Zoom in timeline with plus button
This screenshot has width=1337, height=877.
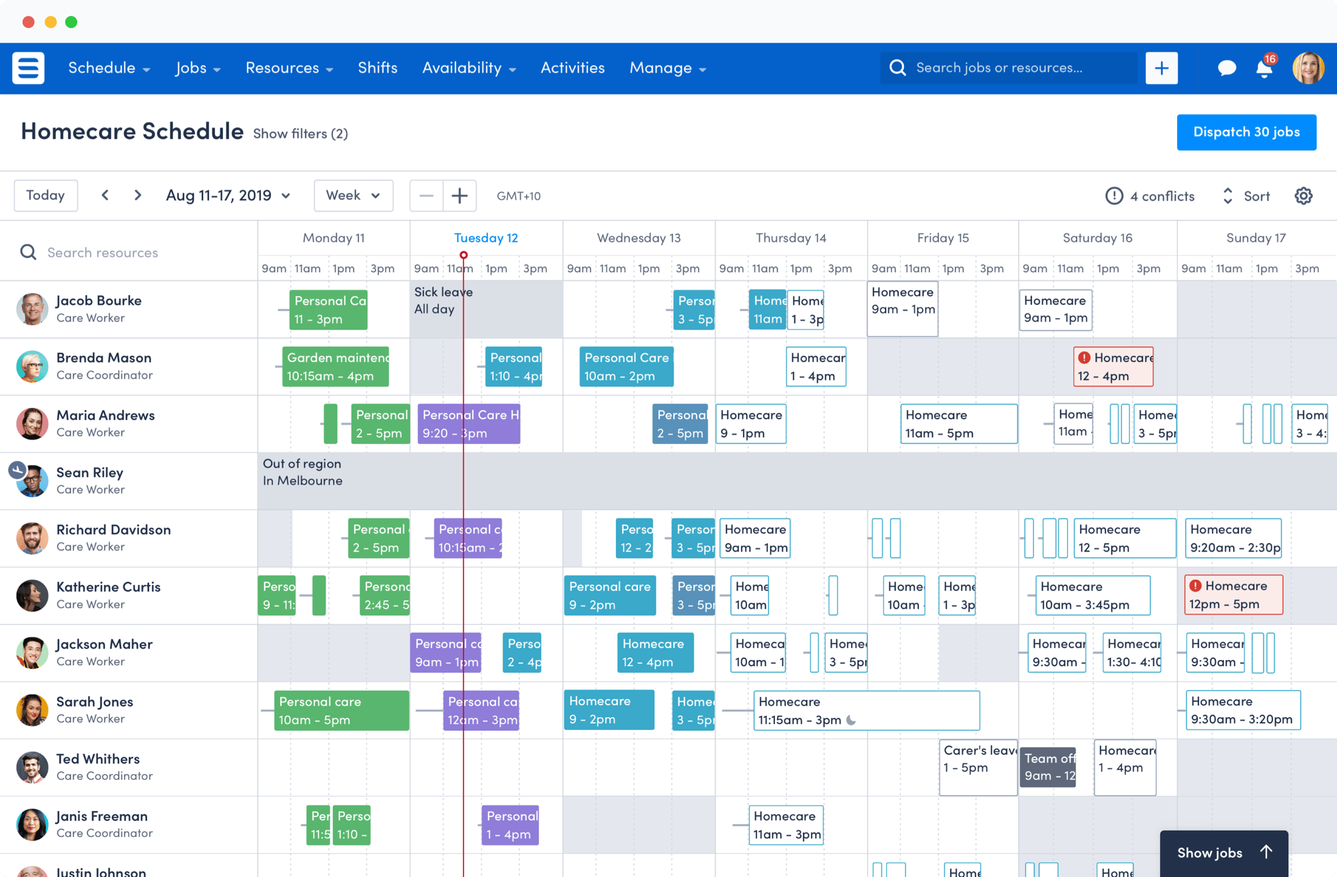pos(459,196)
